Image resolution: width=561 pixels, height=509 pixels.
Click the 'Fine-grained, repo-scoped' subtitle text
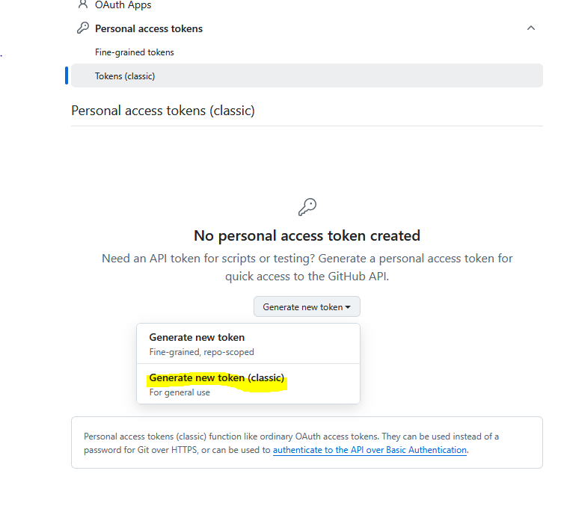[x=201, y=352]
